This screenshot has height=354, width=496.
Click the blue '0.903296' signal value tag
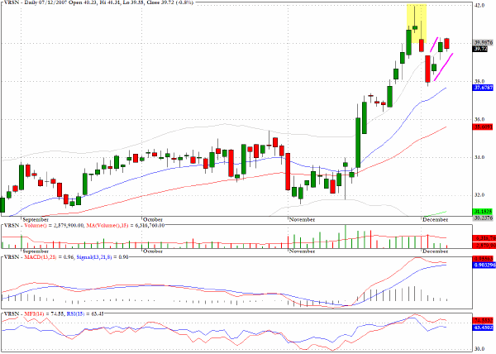pos(484,265)
